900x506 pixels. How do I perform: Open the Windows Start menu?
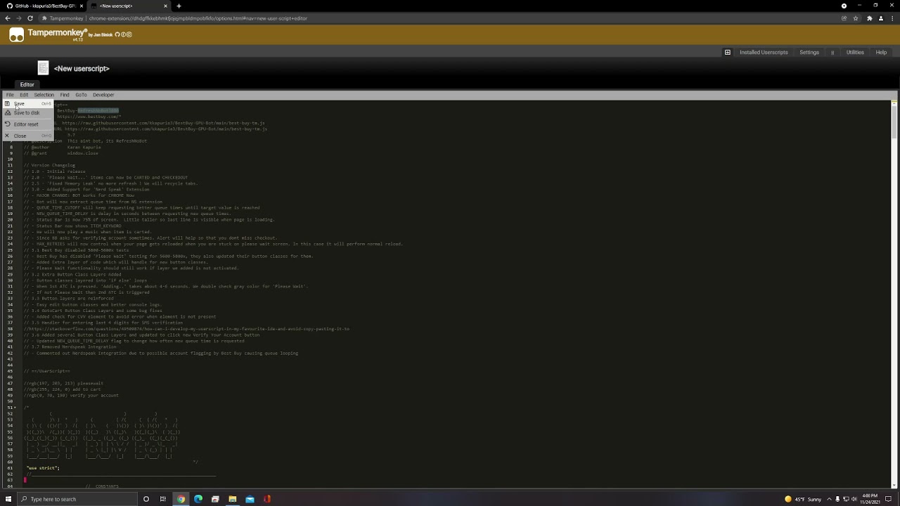(8, 499)
